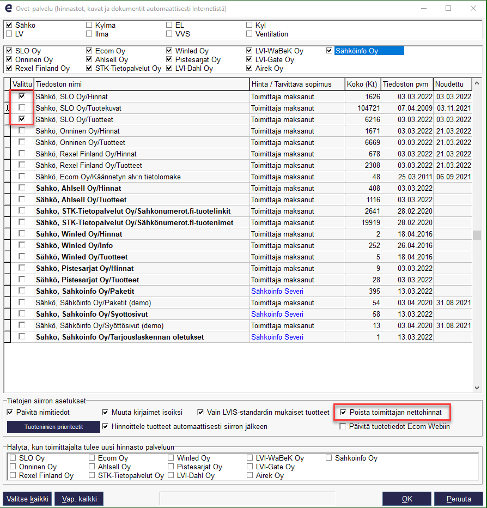Uncheck the Sähkö category checkbox
This screenshot has height=508, width=487.
[9, 25]
